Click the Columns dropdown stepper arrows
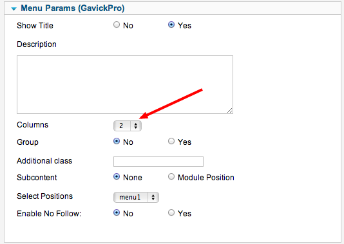 [136, 126]
